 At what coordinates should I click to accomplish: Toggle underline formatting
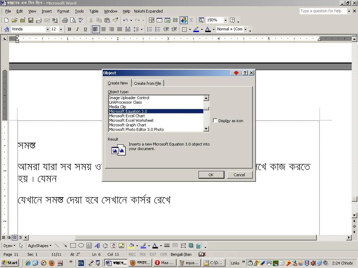pos(85,29)
